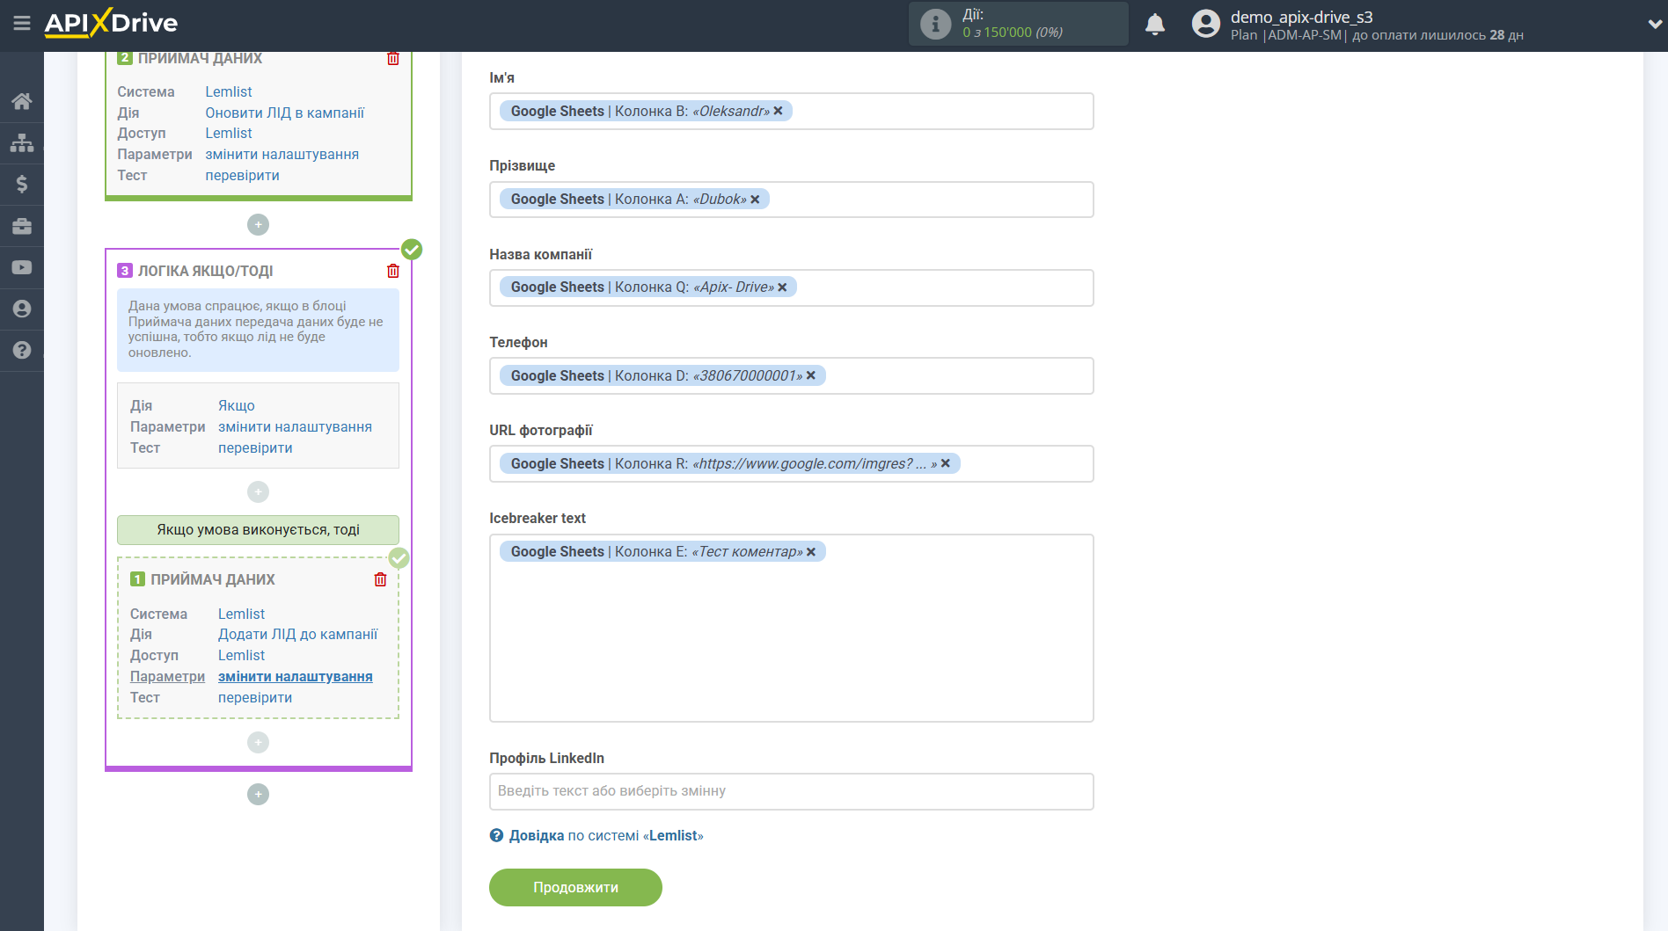Remove the google.com/imgres URL tag
The image size is (1668, 931).
point(946,463)
